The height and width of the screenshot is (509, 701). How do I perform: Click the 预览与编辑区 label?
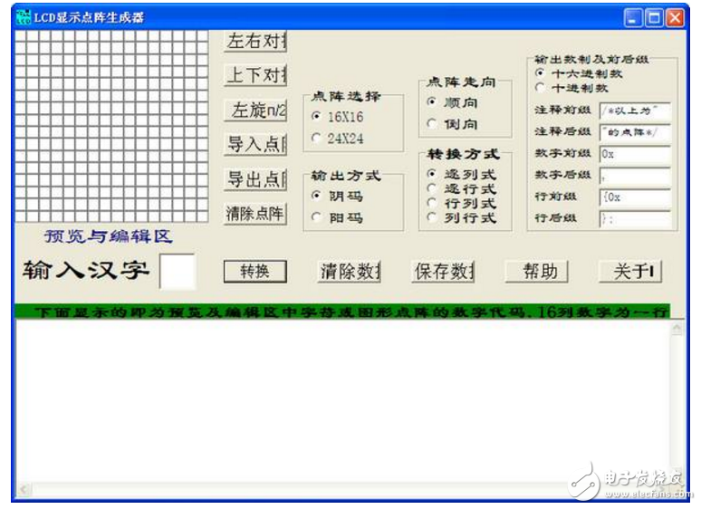pyautogui.click(x=109, y=236)
